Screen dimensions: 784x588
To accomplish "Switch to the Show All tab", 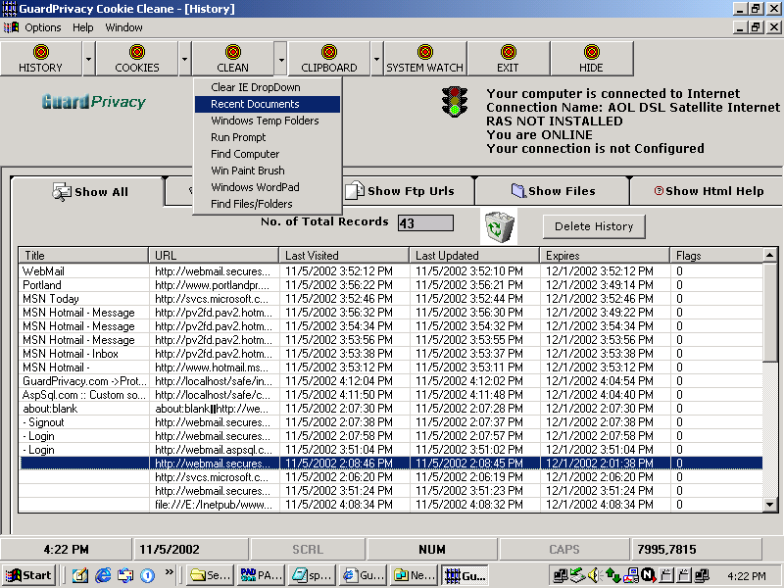I will (88, 191).
